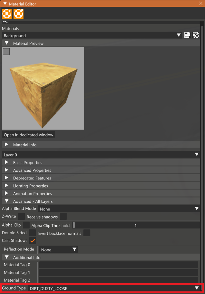Viewport: 205px width, 294px height.
Task: Open the Ground Type dropdown
Action: pyautogui.click(x=114, y=288)
